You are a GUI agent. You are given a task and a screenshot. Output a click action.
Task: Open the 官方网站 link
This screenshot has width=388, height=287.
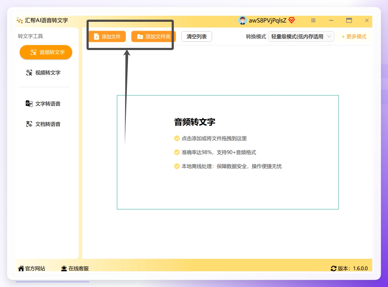tap(32, 268)
